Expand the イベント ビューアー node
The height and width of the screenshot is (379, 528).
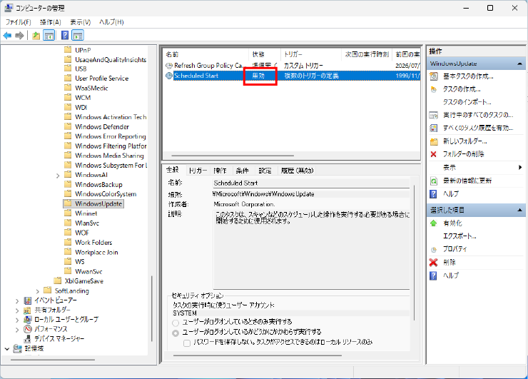tap(17, 300)
